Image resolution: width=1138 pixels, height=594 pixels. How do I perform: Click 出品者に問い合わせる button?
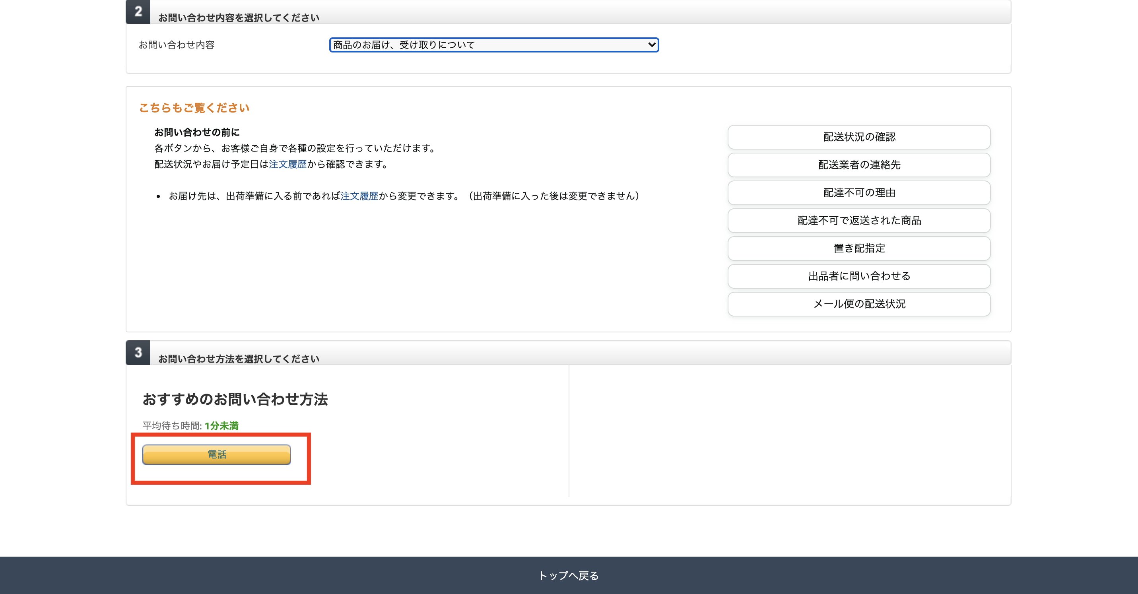[859, 276]
